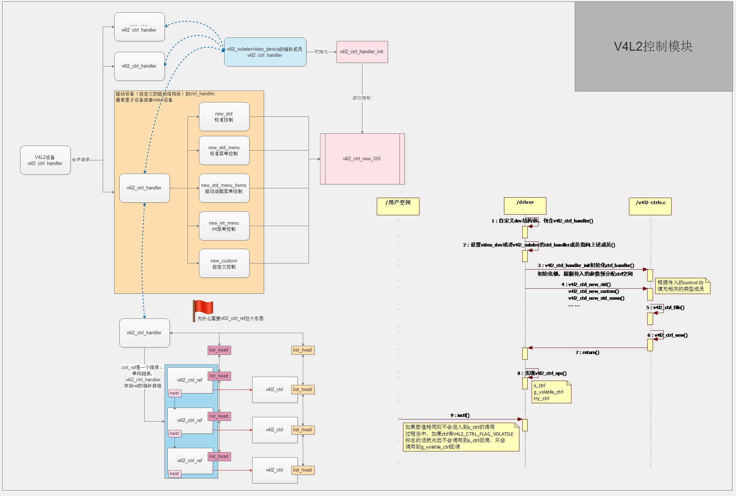Click the note listing s_ctrl and g_volatile_ctrl
Viewport: 736px width, 496px height.
click(x=551, y=392)
